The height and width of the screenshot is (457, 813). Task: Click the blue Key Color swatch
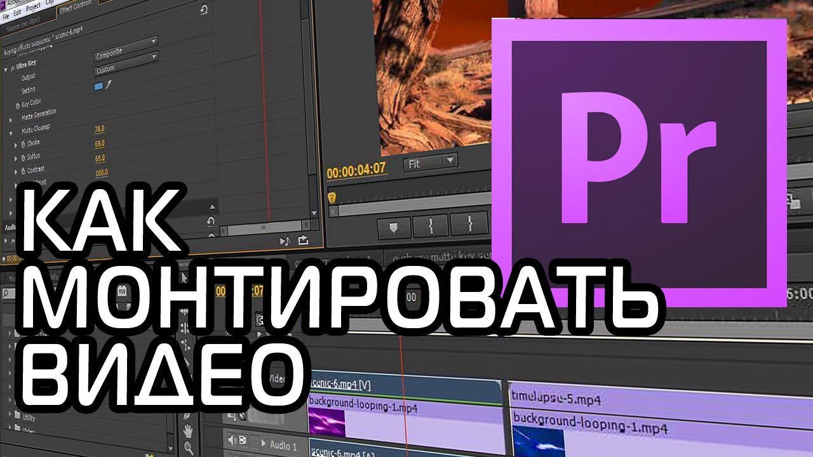pos(98,86)
